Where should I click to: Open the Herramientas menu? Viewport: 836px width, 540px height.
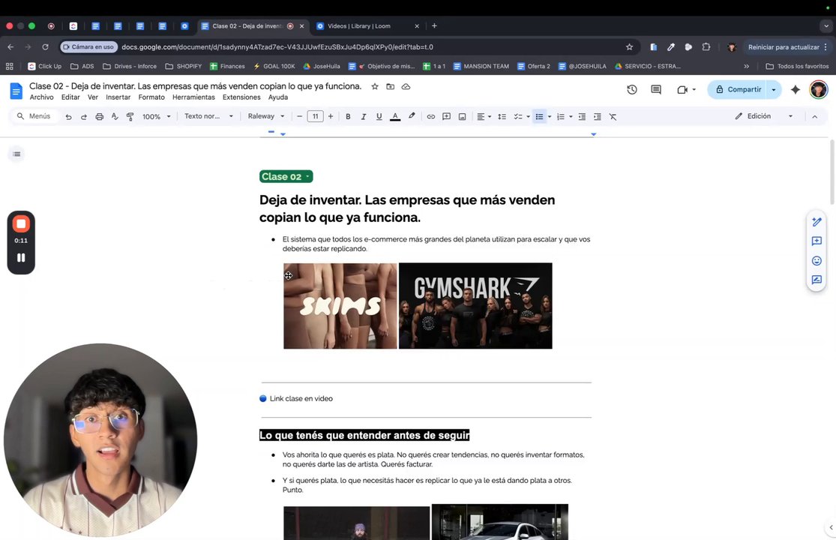tap(193, 97)
